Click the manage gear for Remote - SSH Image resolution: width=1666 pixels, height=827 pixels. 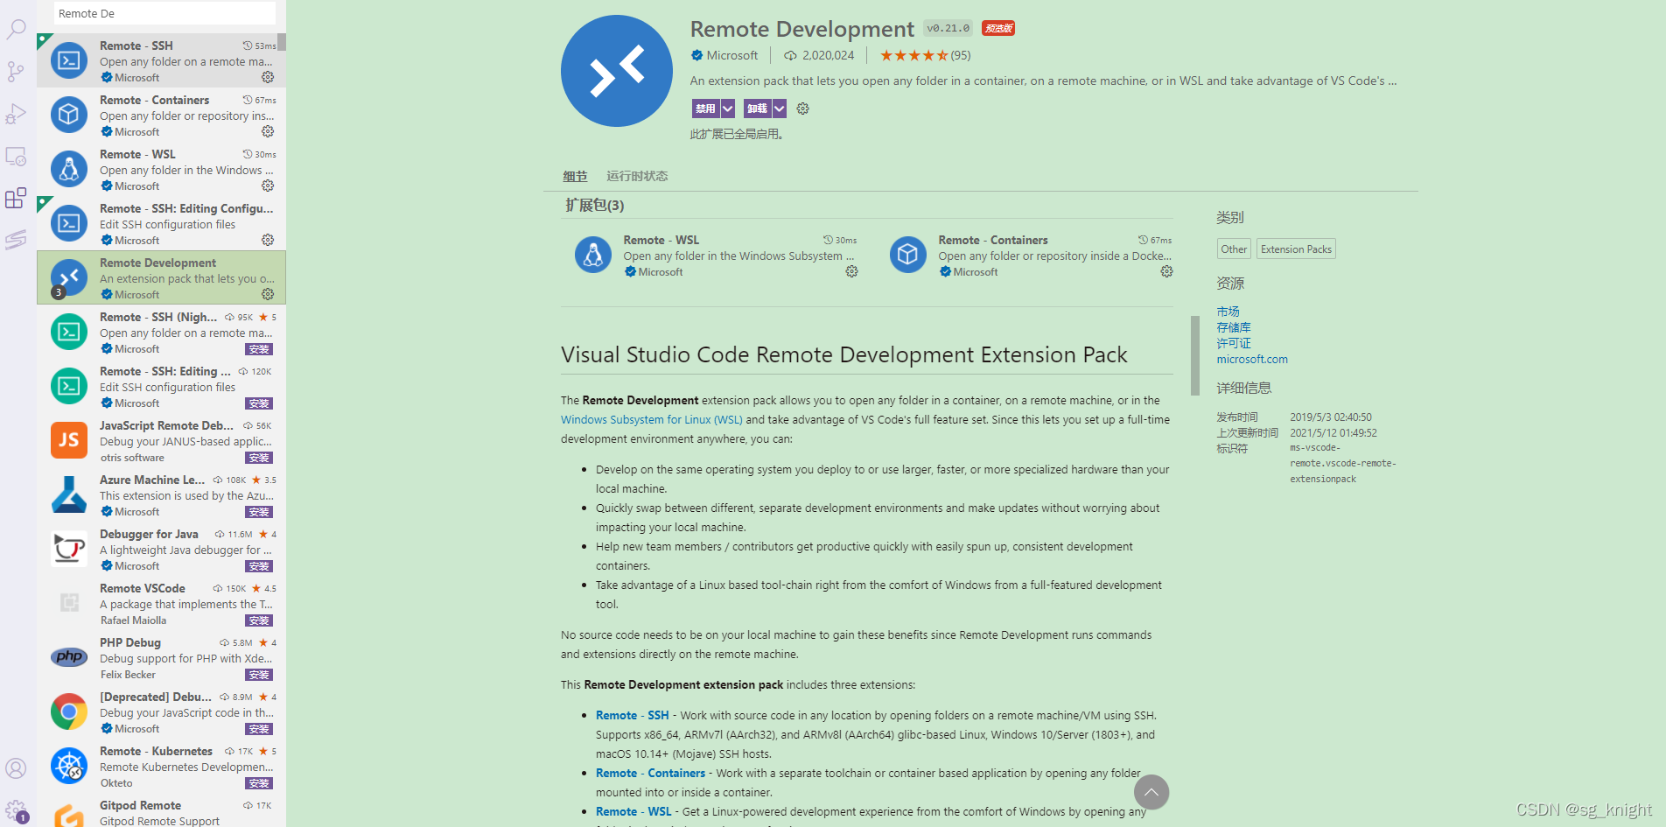coord(268,77)
